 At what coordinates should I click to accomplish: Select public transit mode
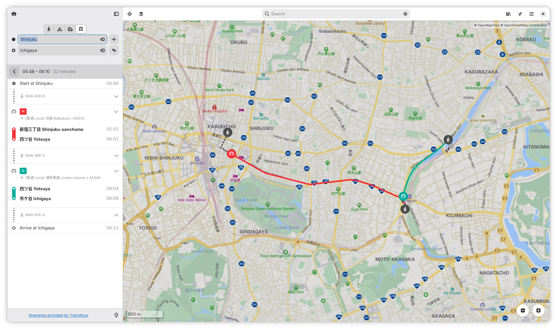[x=81, y=29]
